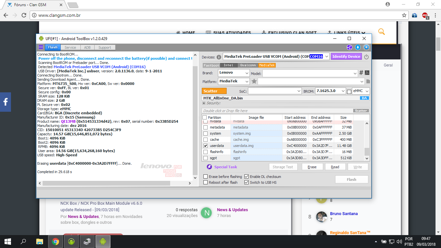Click the Erase button
Viewport: 441px width, 248px height.
point(312,167)
